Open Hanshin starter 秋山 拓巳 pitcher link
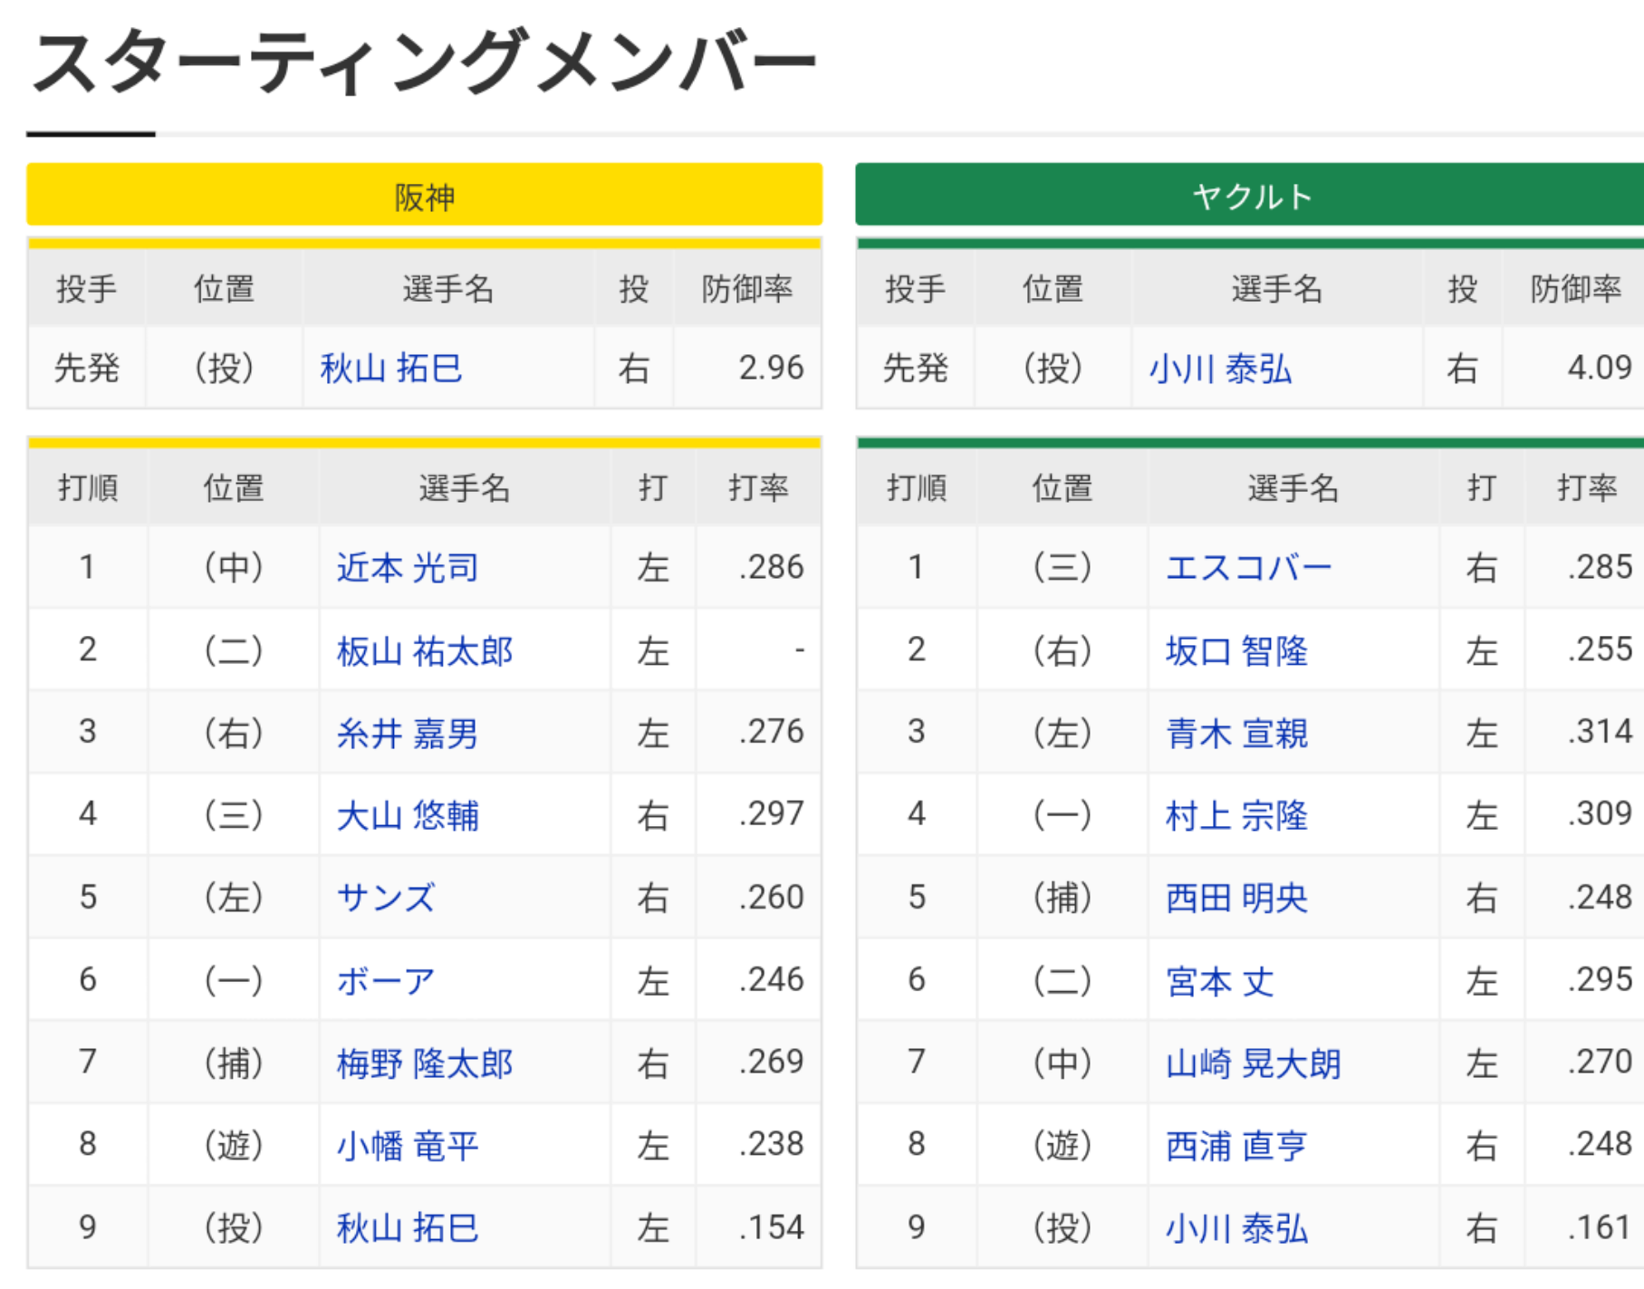 [x=391, y=369]
